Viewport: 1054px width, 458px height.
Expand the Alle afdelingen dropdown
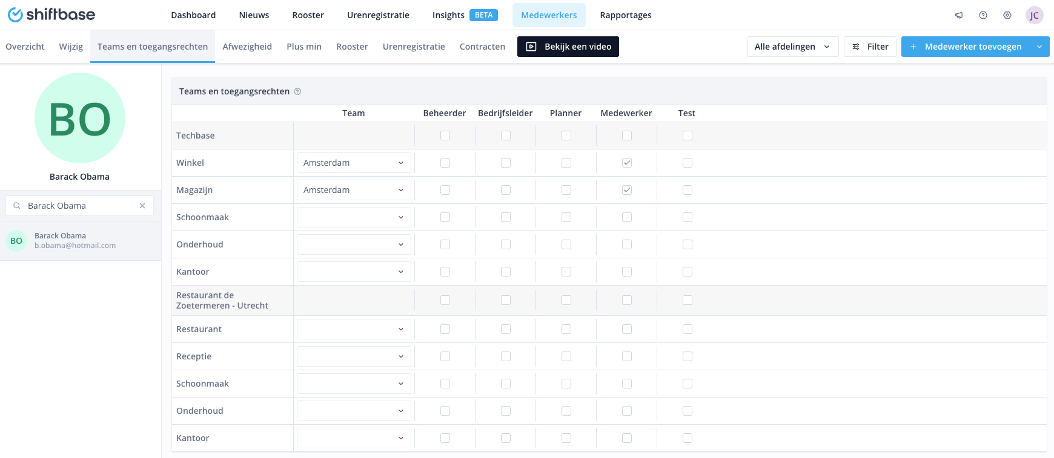point(792,47)
